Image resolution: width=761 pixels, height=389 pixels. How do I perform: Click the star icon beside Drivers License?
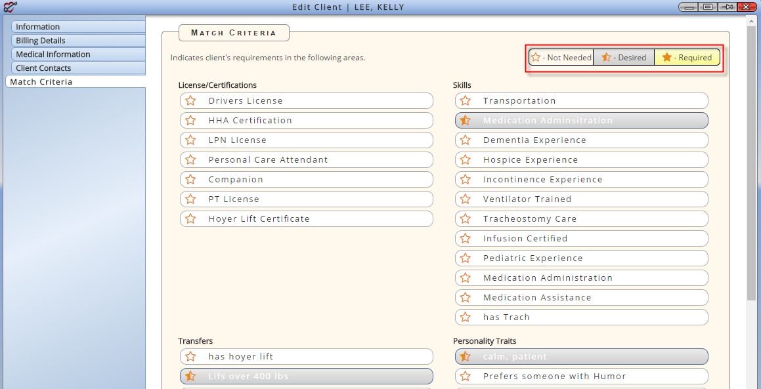click(x=190, y=100)
